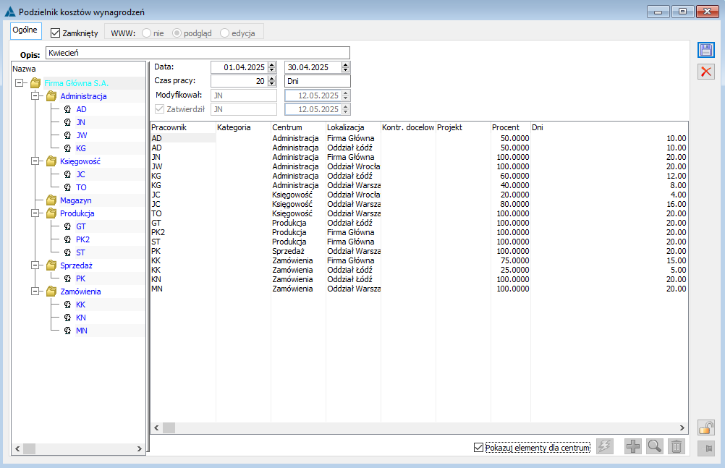Click employee icon beside JC in tree
This screenshot has height=468, width=725.
67,174
